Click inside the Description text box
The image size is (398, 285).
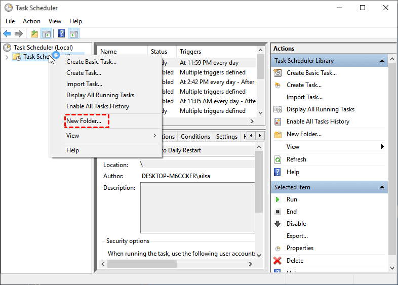[x=197, y=208]
